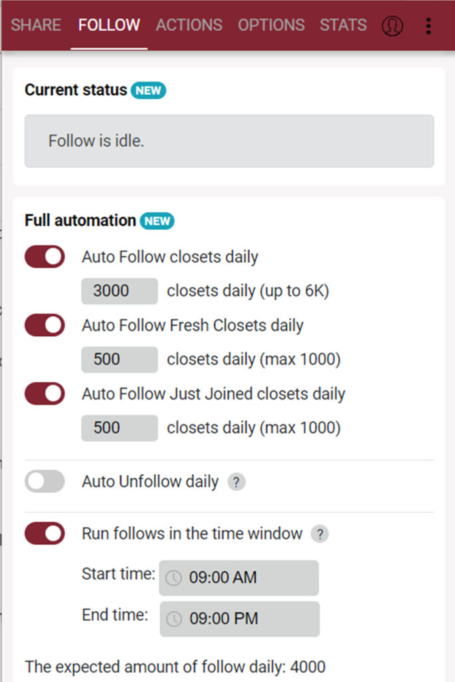Viewport: 455px width, 682px height.
Task: Click NEW badge next to Current status
Action: pos(149,91)
